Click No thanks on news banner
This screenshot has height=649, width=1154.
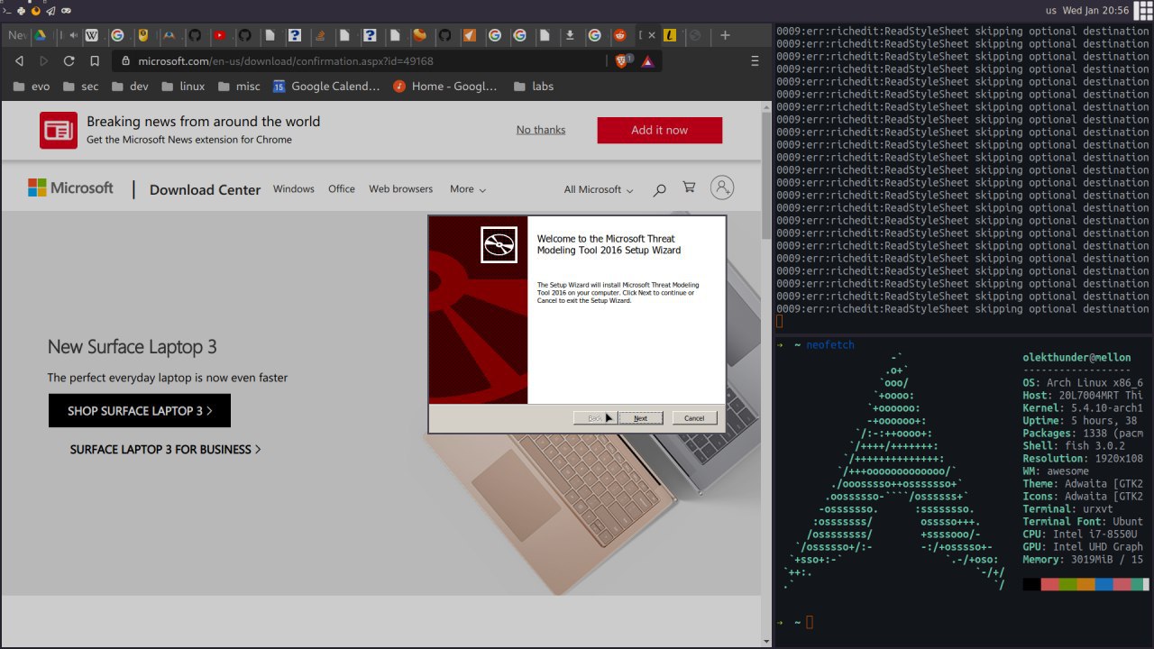[x=541, y=130]
